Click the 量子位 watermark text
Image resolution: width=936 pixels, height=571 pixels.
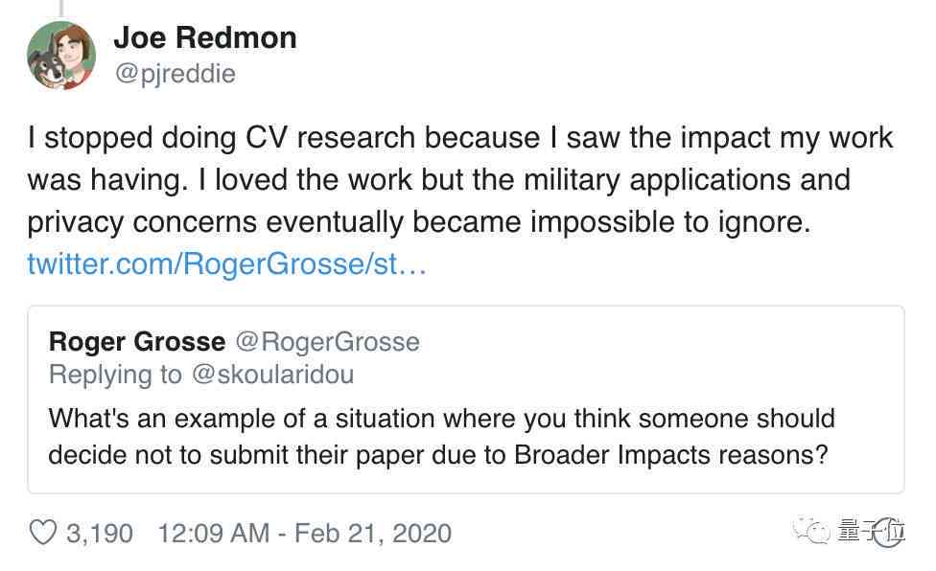click(871, 531)
